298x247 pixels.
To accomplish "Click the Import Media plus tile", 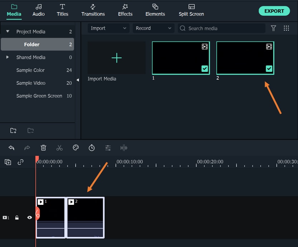I will (116, 58).
